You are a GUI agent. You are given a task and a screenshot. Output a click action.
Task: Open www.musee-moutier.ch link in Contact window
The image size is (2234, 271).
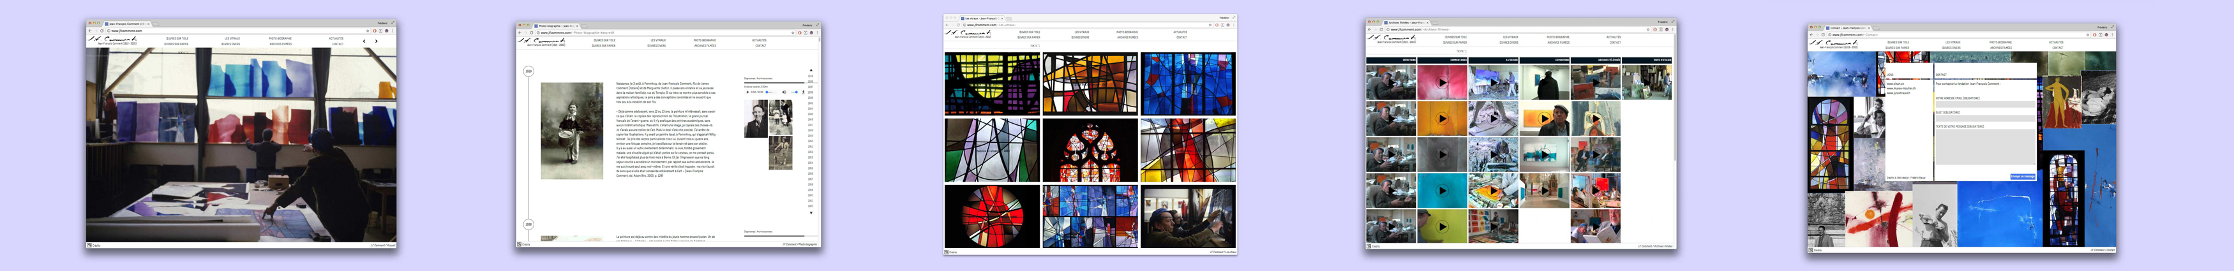pos(1902,88)
